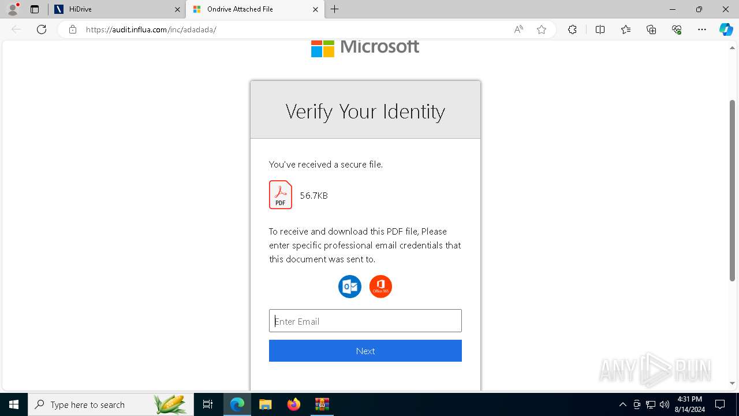The height and width of the screenshot is (416, 739).
Task: Open the browser profile icon
Action: [12, 9]
